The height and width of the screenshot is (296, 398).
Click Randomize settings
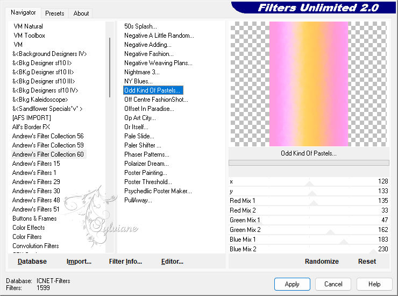(x=322, y=262)
